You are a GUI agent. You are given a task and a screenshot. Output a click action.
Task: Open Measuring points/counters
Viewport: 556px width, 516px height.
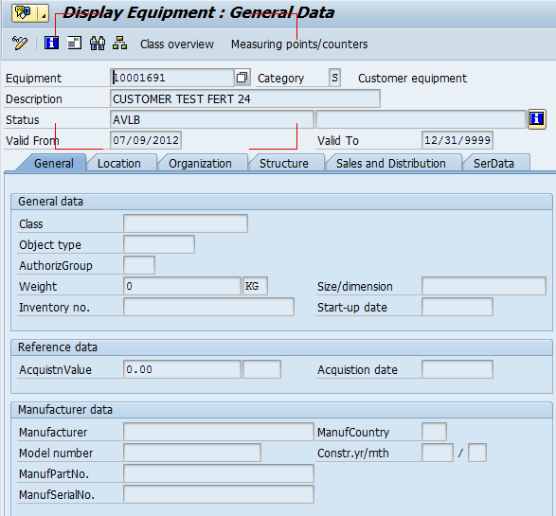299,44
